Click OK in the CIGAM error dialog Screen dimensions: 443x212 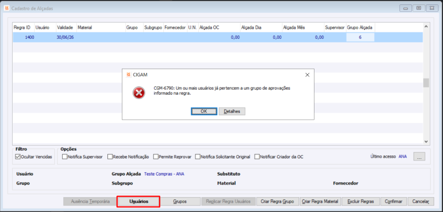coord(204,111)
